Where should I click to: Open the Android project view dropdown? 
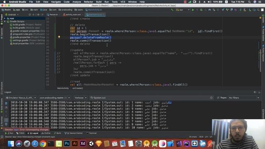[x=12, y=15]
